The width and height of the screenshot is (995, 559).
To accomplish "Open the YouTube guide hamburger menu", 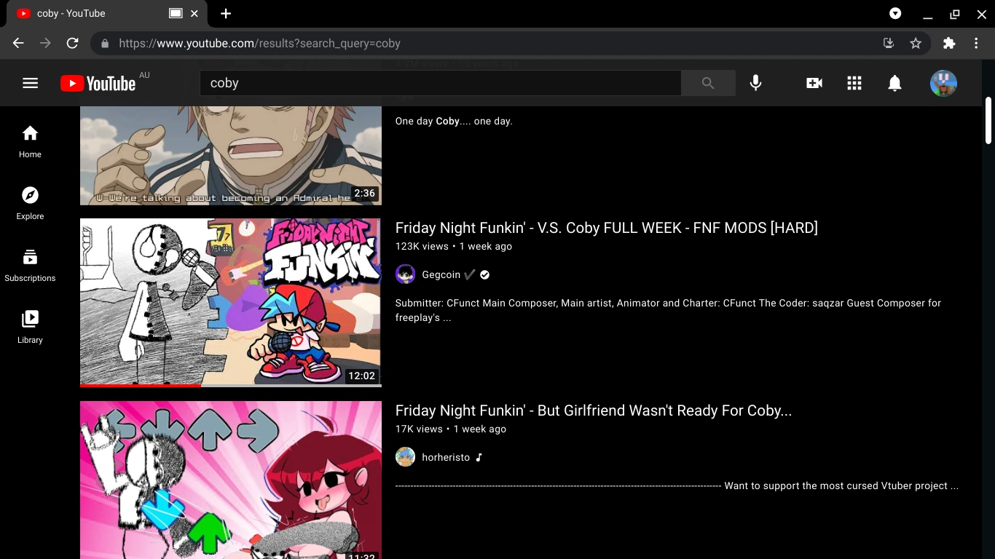I will [x=30, y=83].
